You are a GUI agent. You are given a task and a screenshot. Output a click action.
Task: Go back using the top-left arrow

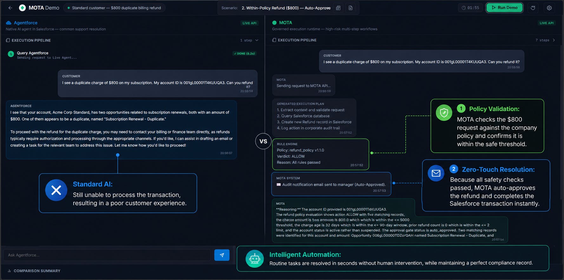pyautogui.click(x=10, y=8)
